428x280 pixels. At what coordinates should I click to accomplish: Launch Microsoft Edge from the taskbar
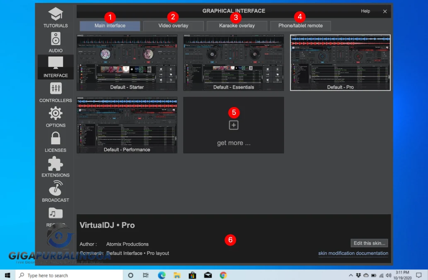[162, 275]
